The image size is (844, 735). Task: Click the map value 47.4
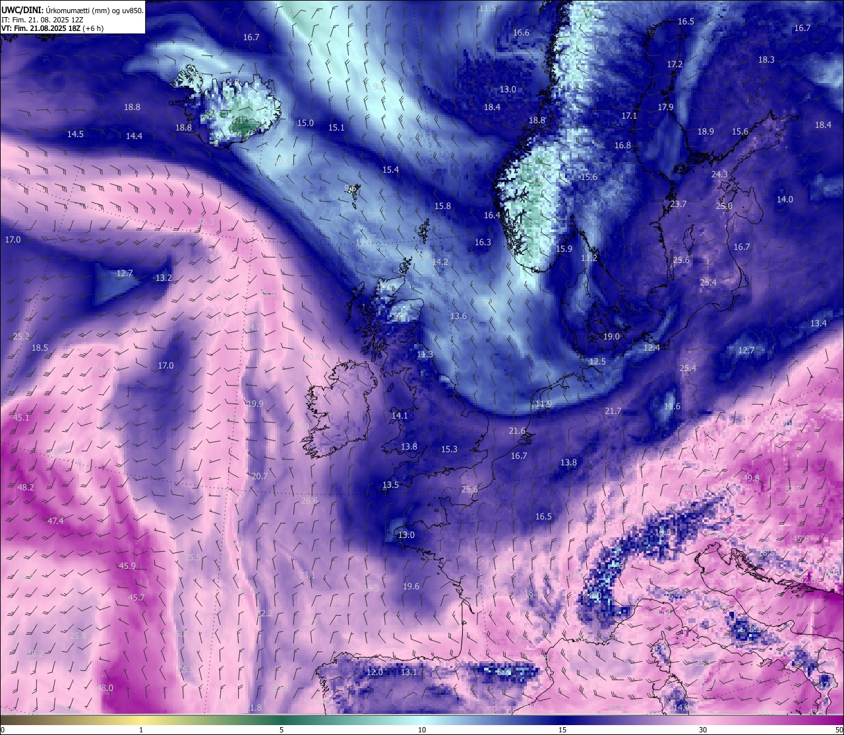point(55,521)
